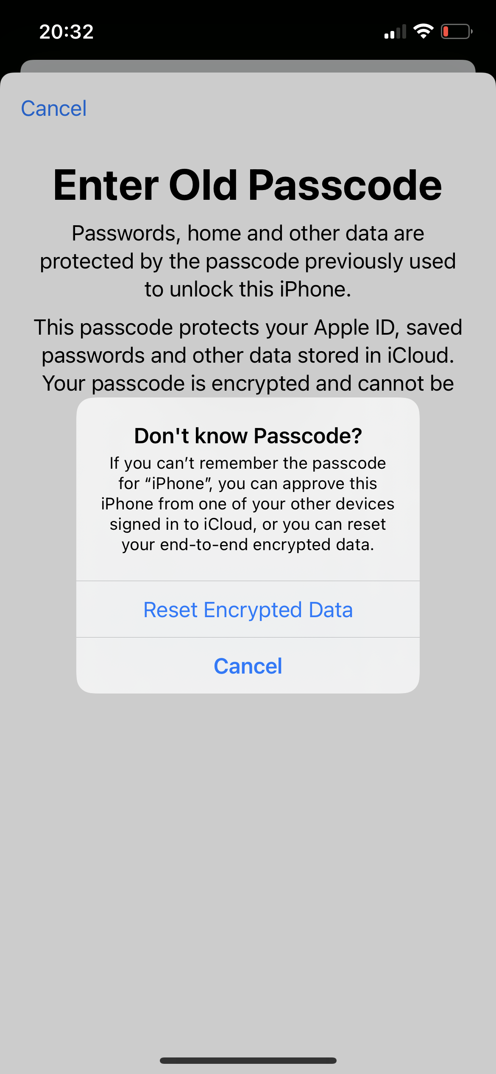Tap the line "to unlock this iPhone."
The width and height of the screenshot is (496, 1074).
[x=248, y=289]
